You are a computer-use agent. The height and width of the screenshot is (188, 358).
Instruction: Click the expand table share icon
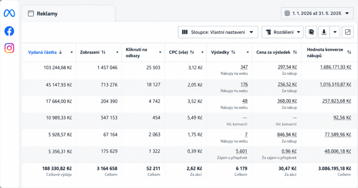tap(348, 32)
